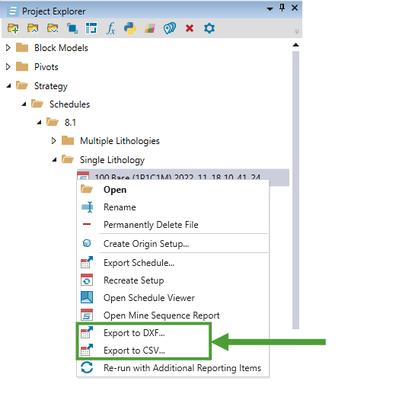Click Re-run with Additional Reporting Items
This screenshot has height=394, width=399.
tap(182, 368)
